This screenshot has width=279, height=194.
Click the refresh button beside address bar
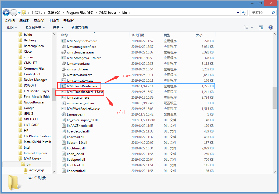(x=244, y=13)
